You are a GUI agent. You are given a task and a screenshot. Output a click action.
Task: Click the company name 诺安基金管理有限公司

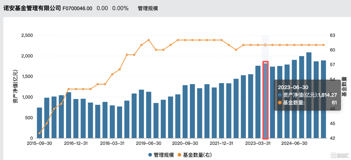(x=32, y=8)
